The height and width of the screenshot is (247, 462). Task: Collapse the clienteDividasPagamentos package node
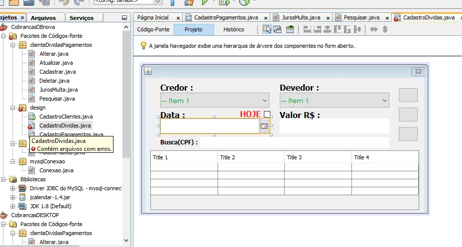13,45
